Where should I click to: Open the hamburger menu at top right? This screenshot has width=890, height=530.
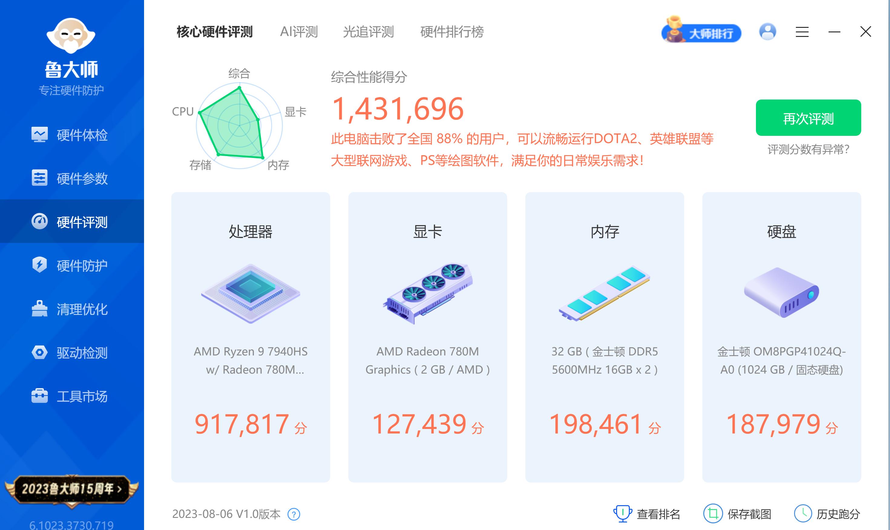(x=802, y=32)
